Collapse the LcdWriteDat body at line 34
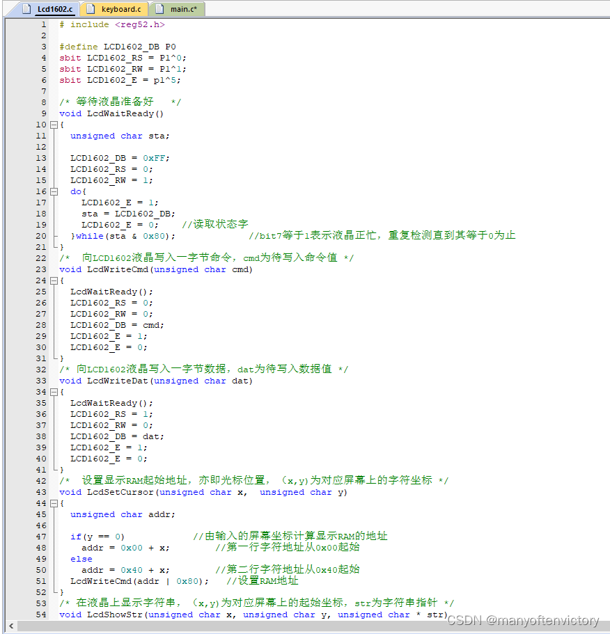This screenshot has height=634, width=610. coord(54,392)
